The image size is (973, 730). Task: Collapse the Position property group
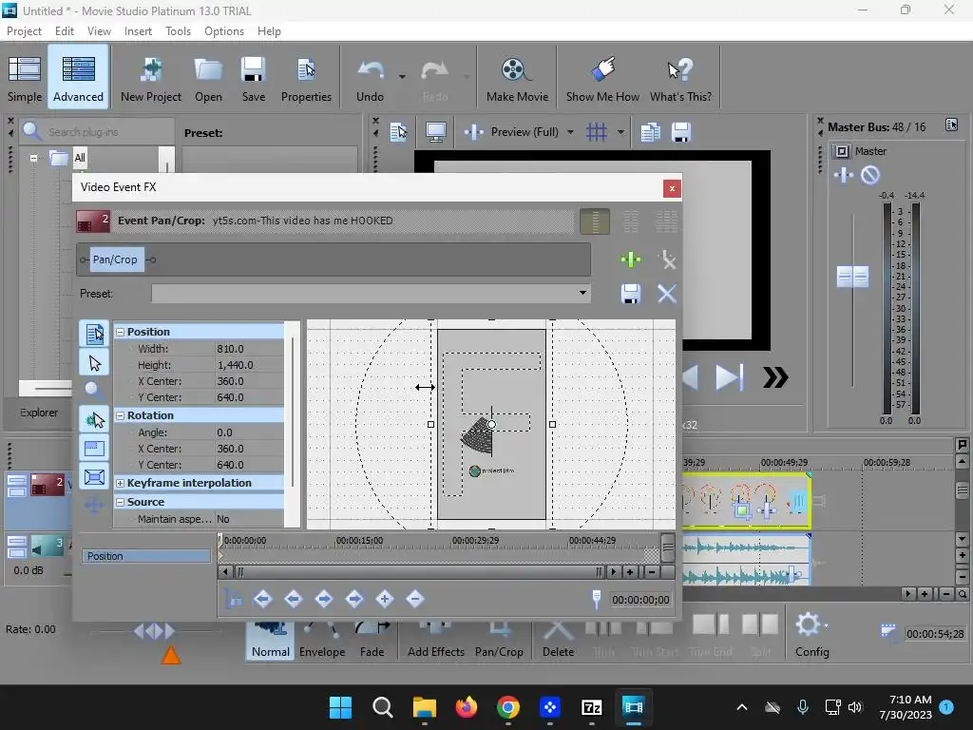point(121,332)
